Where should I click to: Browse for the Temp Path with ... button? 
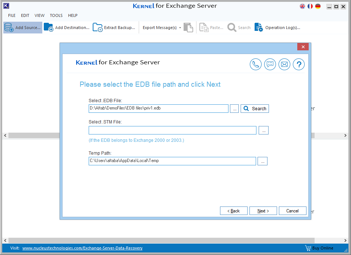coord(262,161)
